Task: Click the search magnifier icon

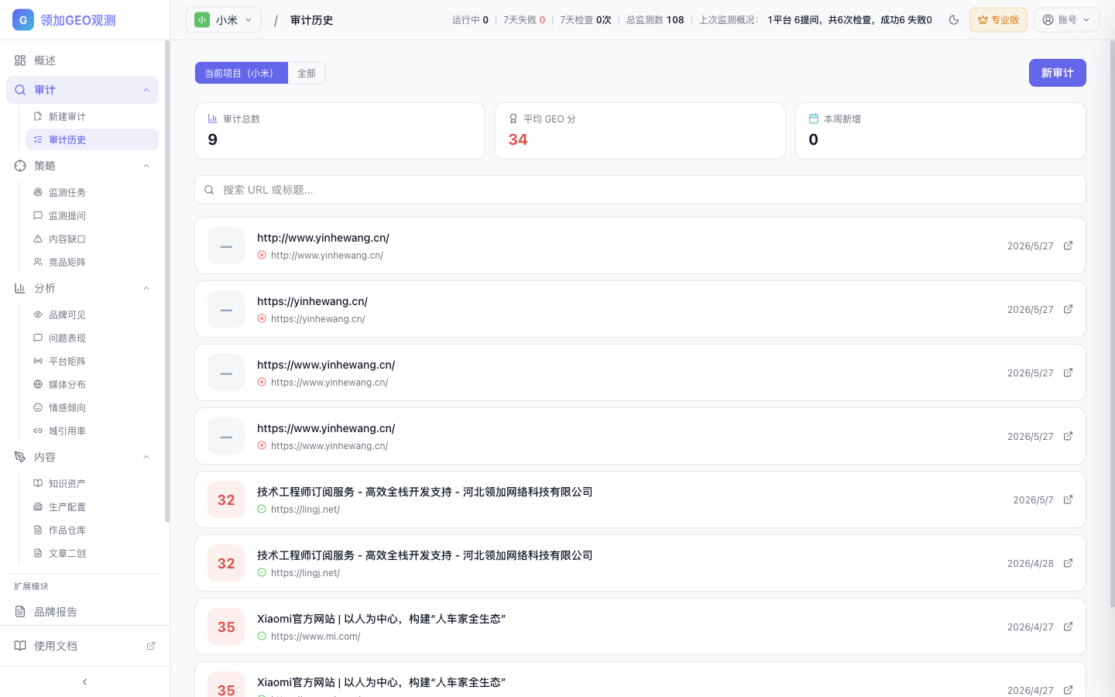Action: (x=209, y=190)
